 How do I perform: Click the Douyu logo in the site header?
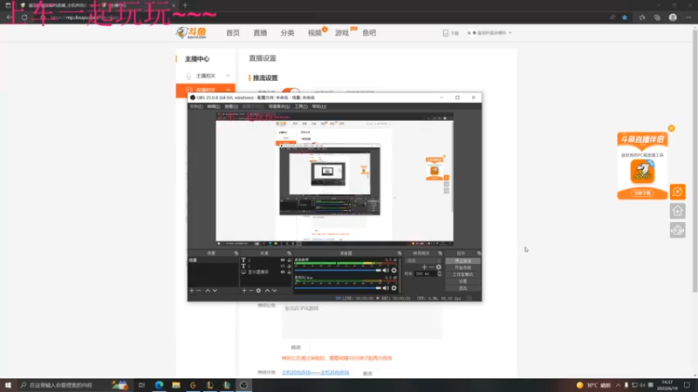pyautogui.click(x=191, y=32)
